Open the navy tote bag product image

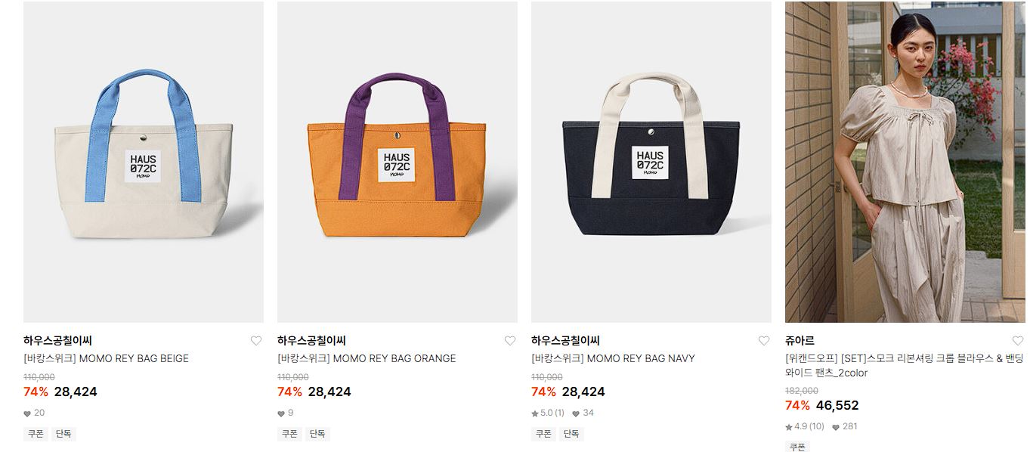651,162
